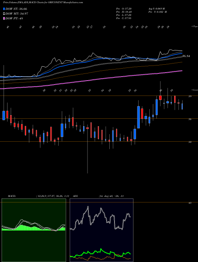This screenshot has width=198, height=262.
Task: Click the white ADX line peak
Action: 88,207
